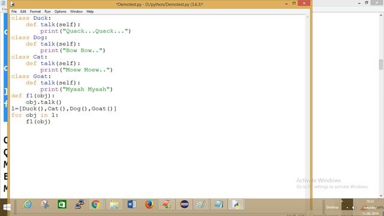The width and height of the screenshot is (384, 216).
Task: Click the IDLE editor scroll up arrow
Action: 307,17
